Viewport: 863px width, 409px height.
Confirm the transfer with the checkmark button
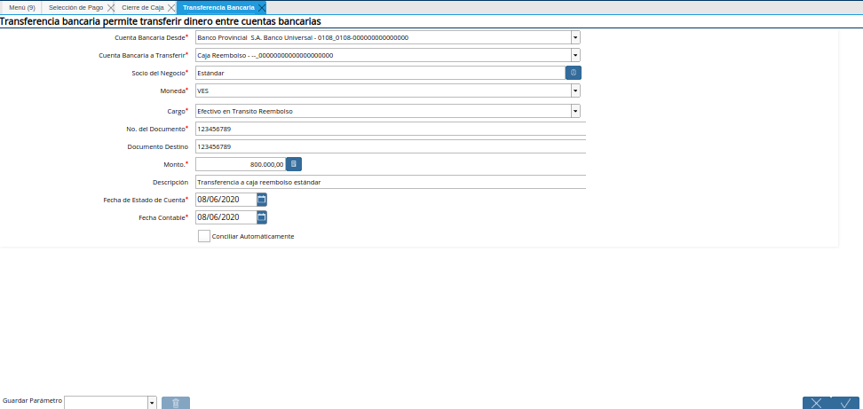(x=845, y=403)
